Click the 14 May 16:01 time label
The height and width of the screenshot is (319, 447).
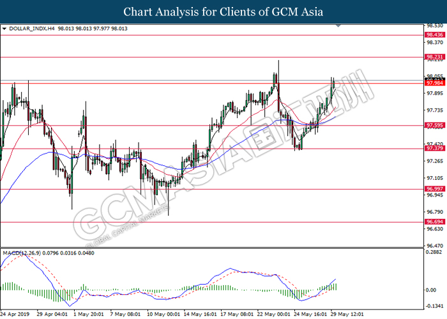click(200, 314)
